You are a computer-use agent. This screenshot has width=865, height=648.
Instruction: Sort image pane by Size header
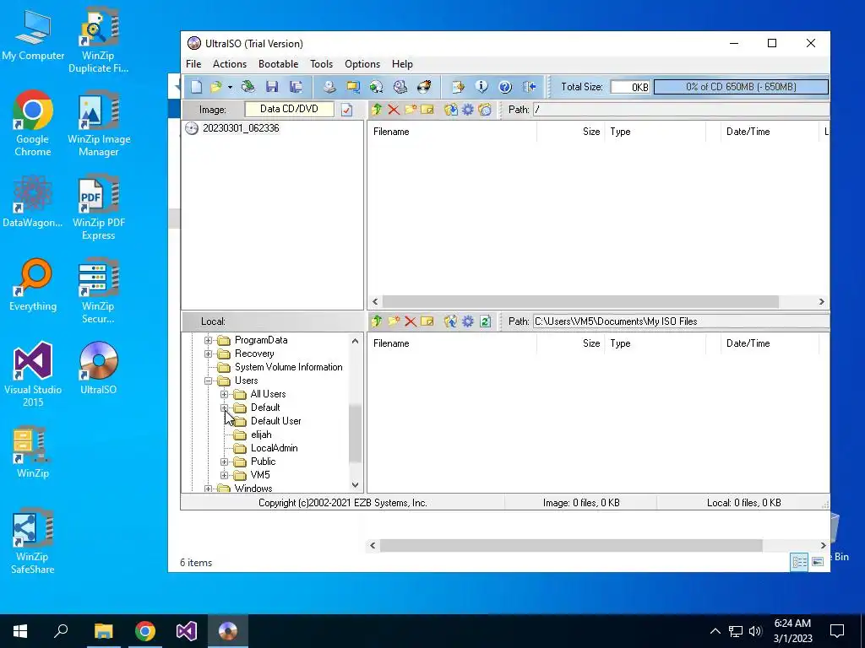coord(570,132)
